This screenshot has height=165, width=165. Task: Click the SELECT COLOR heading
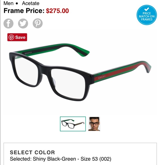point(32,152)
